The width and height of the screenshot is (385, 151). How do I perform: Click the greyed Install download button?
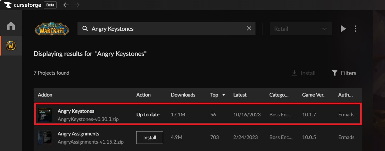[303, 73]
